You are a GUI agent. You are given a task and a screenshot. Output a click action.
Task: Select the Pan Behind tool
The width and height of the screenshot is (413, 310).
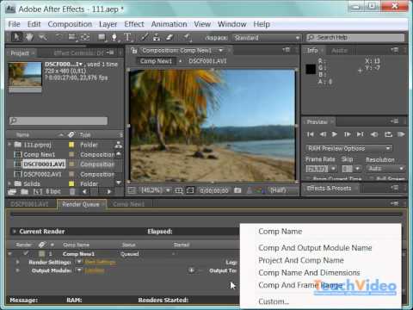click(85, 37)
